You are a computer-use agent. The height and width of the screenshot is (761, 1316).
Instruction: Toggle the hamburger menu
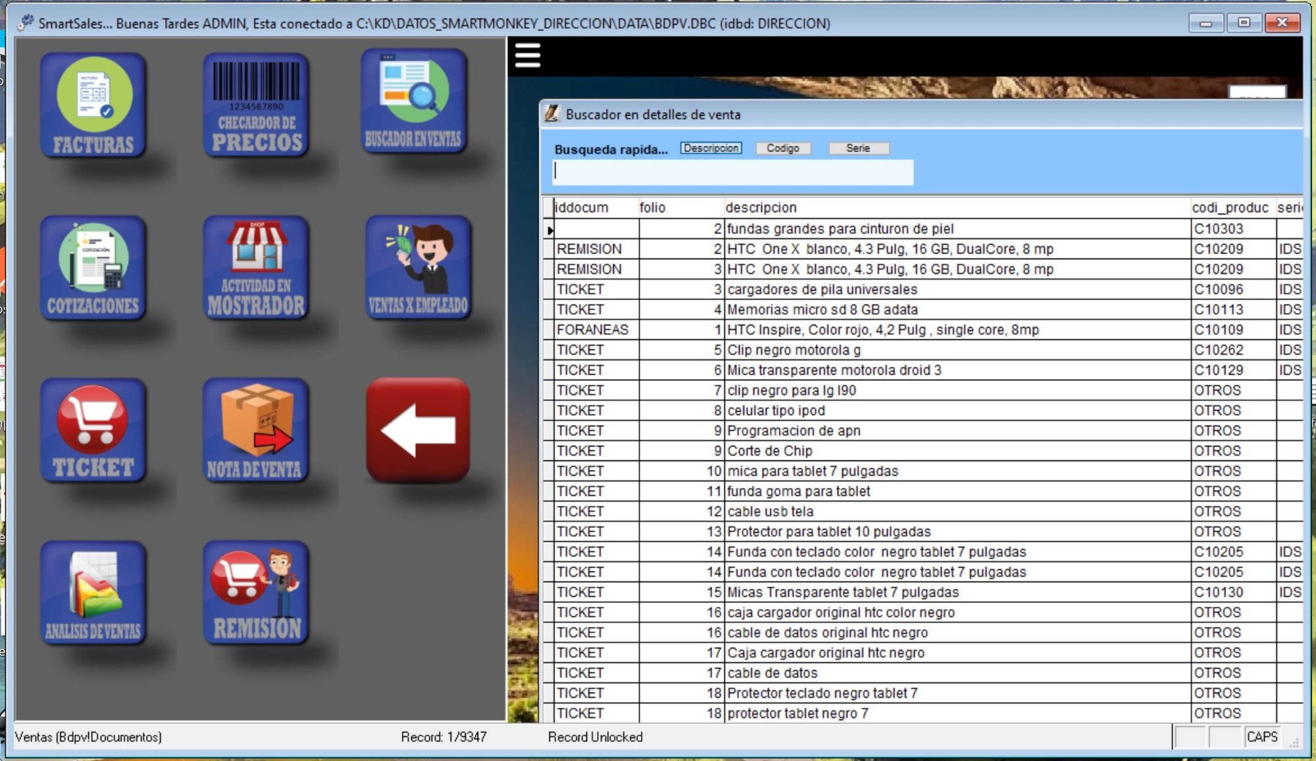528,55
